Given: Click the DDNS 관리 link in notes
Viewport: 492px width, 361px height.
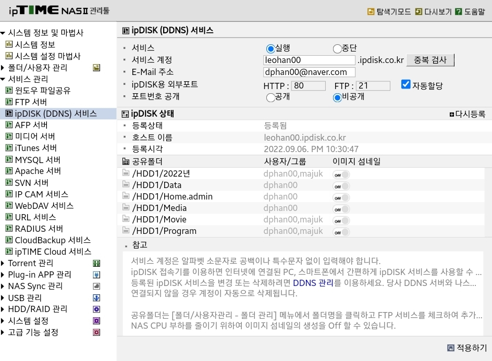Looking at the screenshot, I should click(313, 283).
